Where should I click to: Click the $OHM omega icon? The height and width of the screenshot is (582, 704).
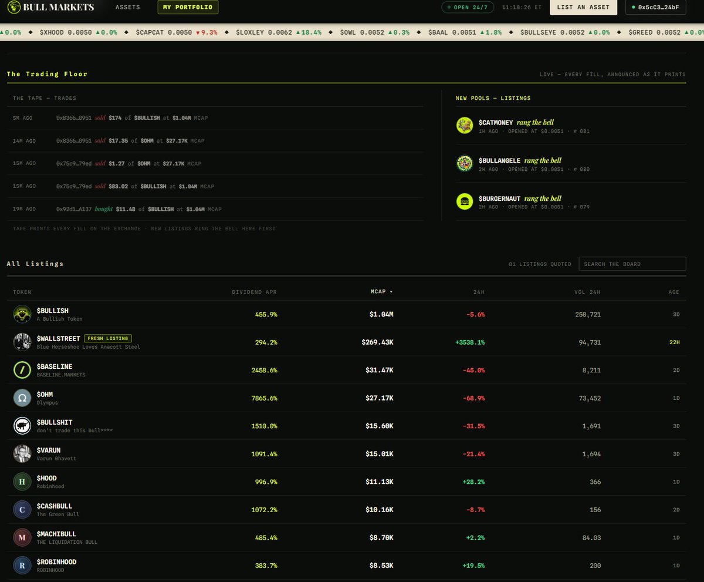click(x=22, y=398)
